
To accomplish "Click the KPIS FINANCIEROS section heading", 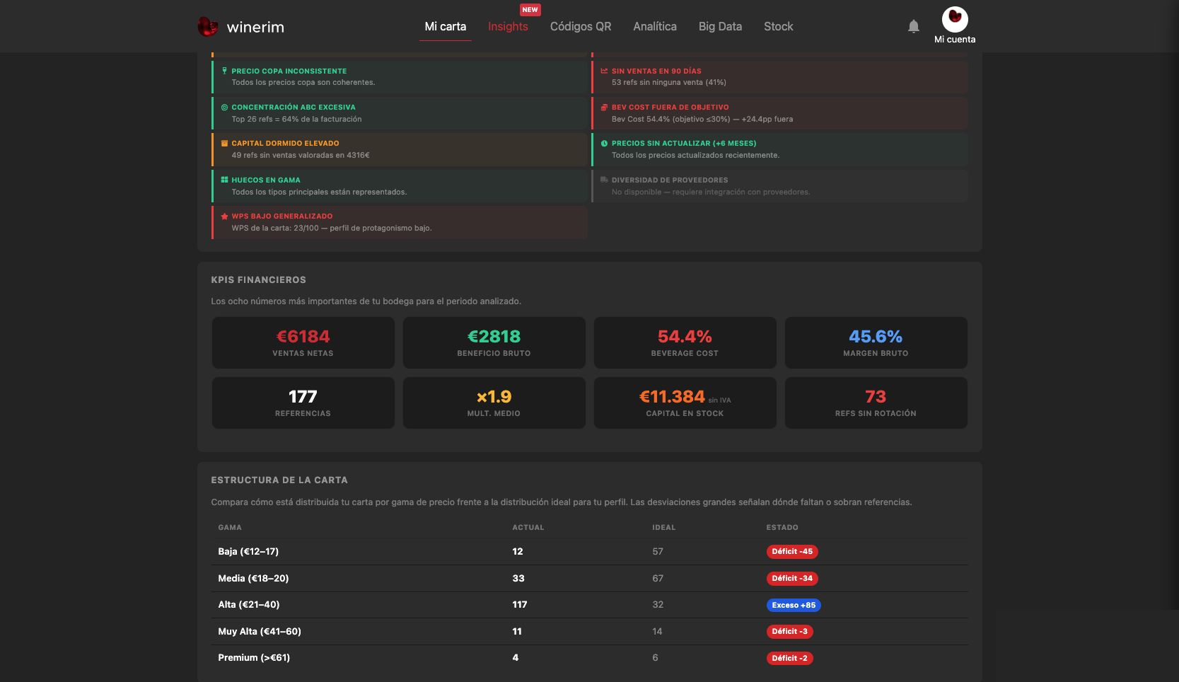I will point(259,280).
